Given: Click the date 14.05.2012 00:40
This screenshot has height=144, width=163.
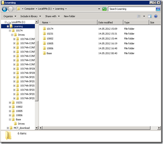Looking at the screenshot, I should pyautogui.click(x=108, y=53).
